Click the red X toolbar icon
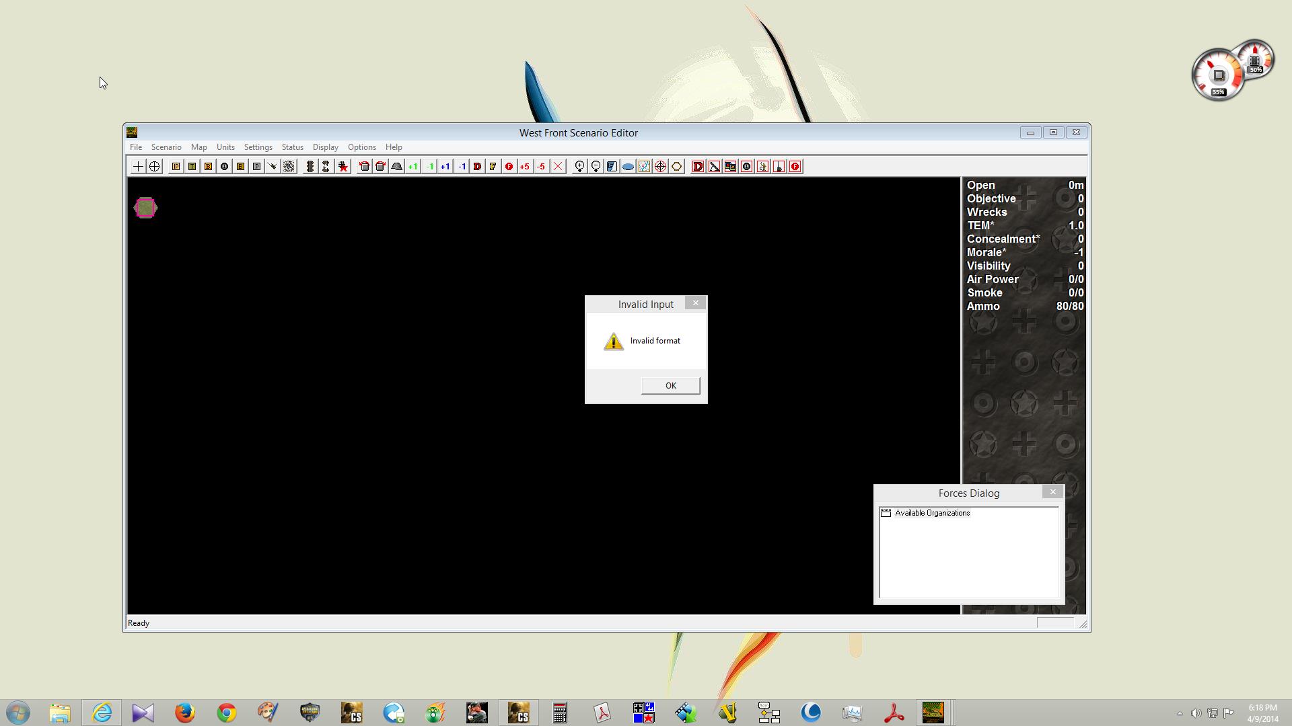1292x726 pixels. click(558, 167)
